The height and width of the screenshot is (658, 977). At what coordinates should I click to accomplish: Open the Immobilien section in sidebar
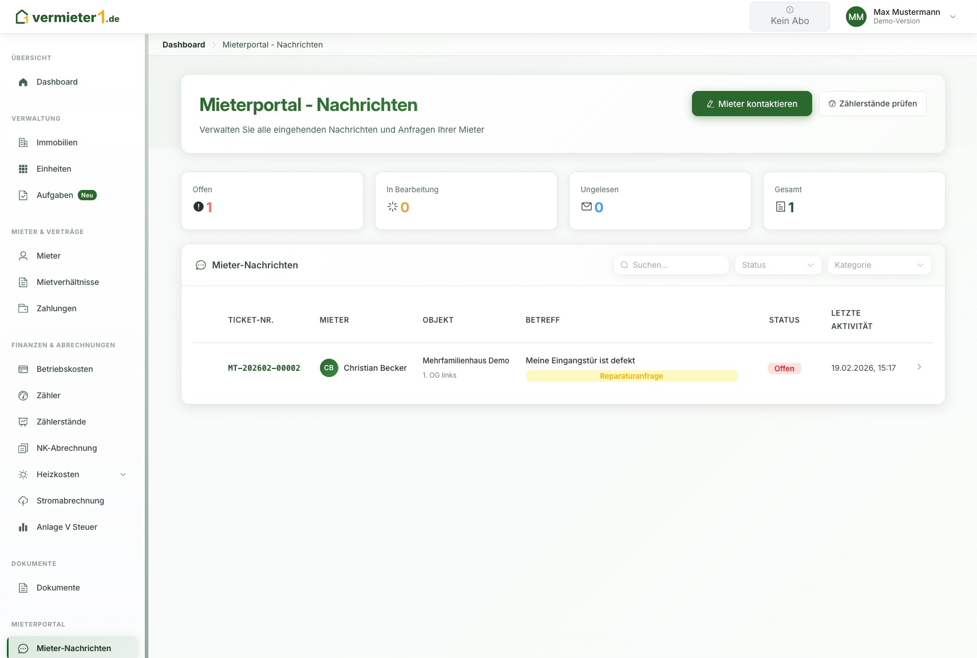(x=57, y=142)
